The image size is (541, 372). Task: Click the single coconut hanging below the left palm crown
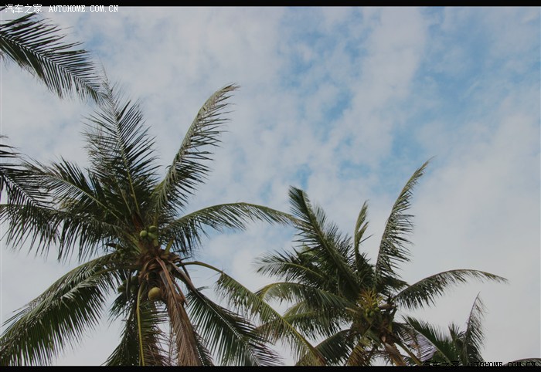point(154,293)
